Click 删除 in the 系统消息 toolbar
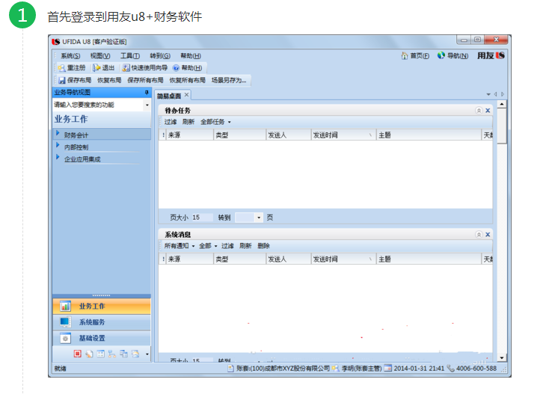Image resolution: width=546 pixels, height=394 pixels. 263,246
